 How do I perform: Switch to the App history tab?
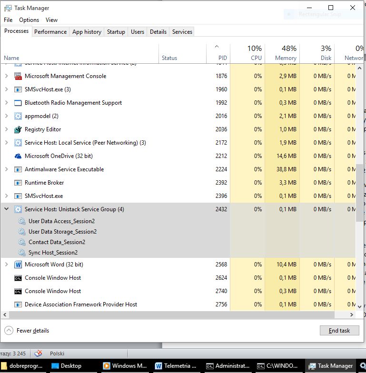tap(87, 32)
